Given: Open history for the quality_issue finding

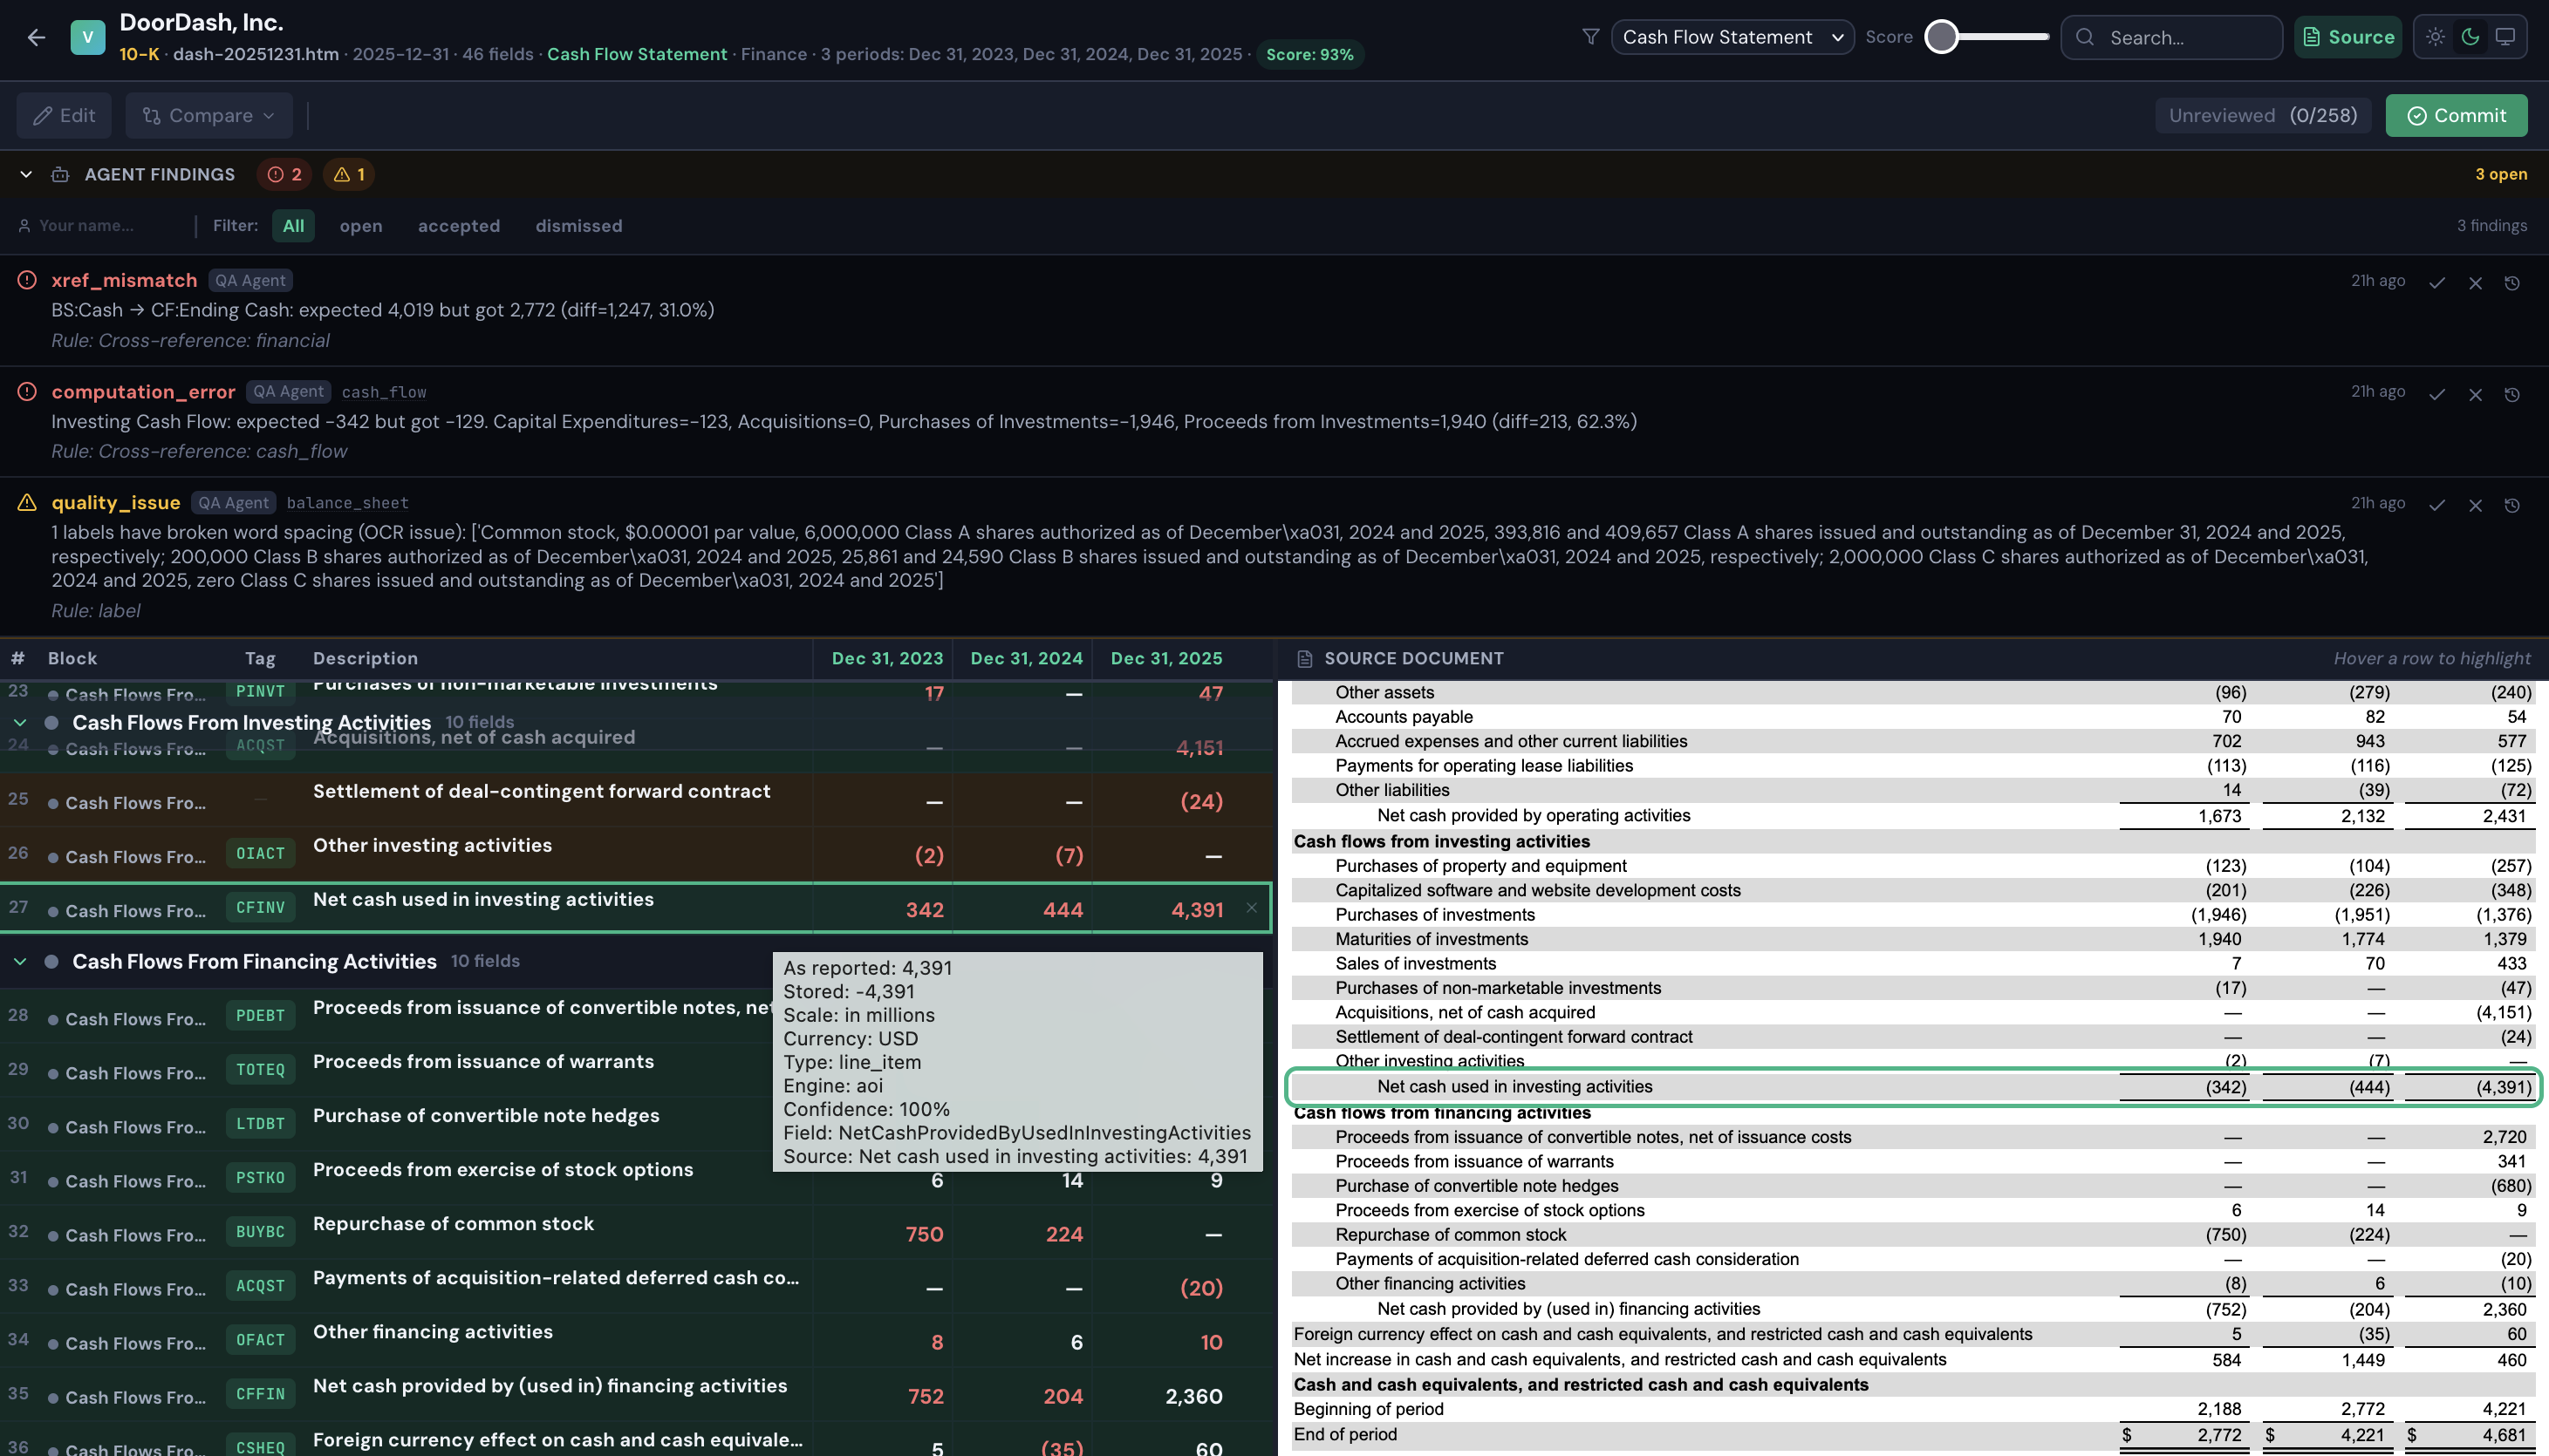Looking at the screenshot, I should pos(2512,505).
